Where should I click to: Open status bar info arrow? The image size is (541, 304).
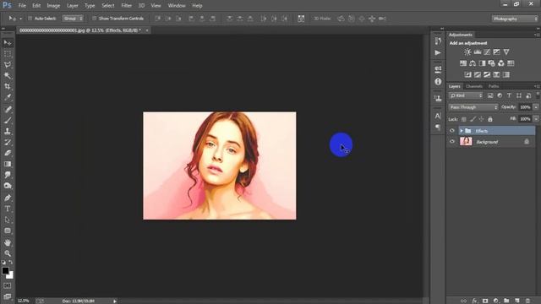(x=115, y=301)
